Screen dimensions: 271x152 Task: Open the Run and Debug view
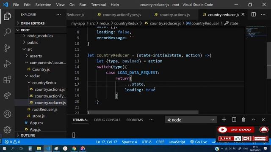[x=7, y=64]
